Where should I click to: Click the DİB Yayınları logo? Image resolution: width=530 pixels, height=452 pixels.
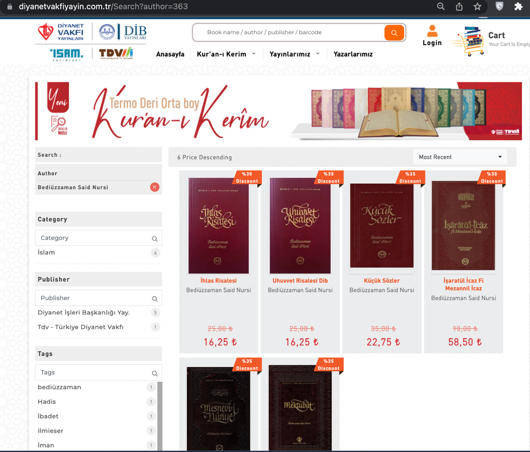point(123,32)
